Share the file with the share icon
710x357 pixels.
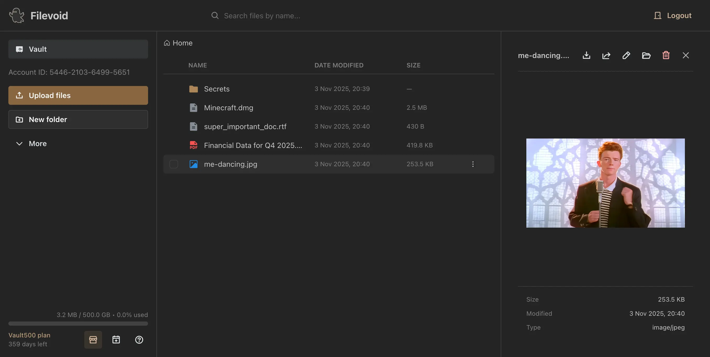pyautogui.click(x=606, y=55)
